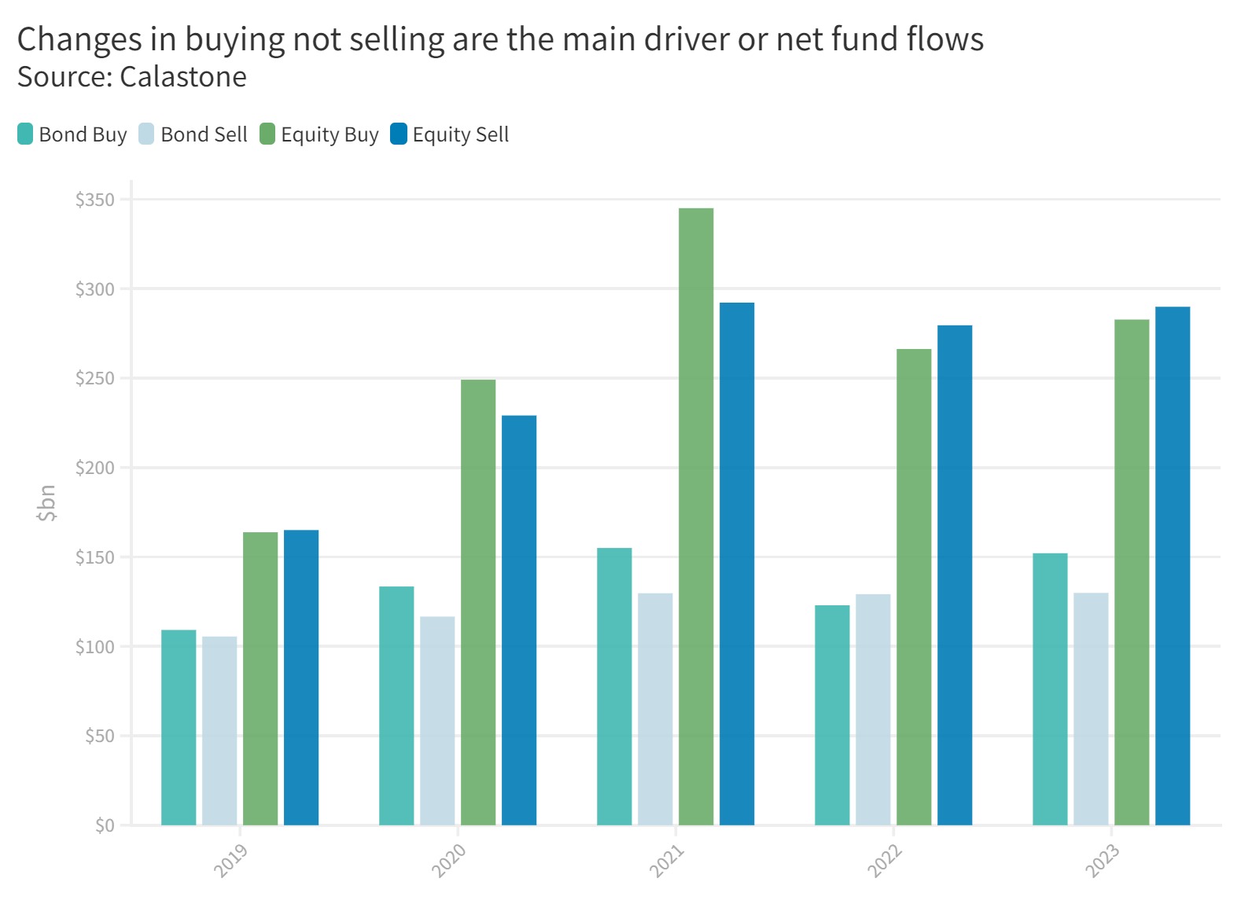The width and height of the screenshot is (1252, 904).
Task: Click the Bond Sell legend color swatch
Action: [x=146, y=134]
